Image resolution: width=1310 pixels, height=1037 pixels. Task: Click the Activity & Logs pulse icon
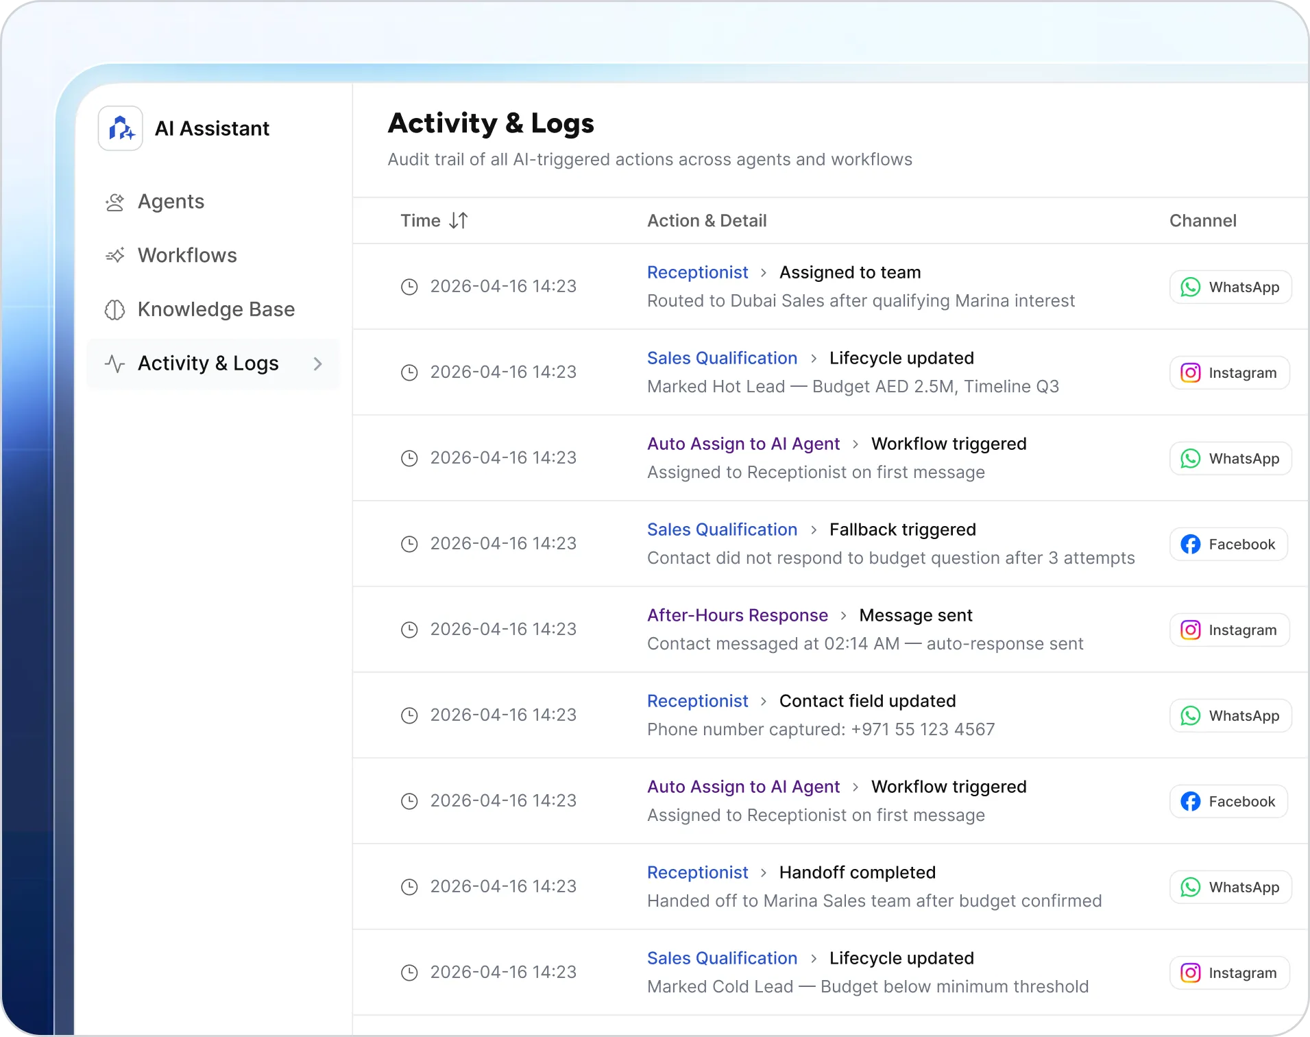click(x=114, y=363)
